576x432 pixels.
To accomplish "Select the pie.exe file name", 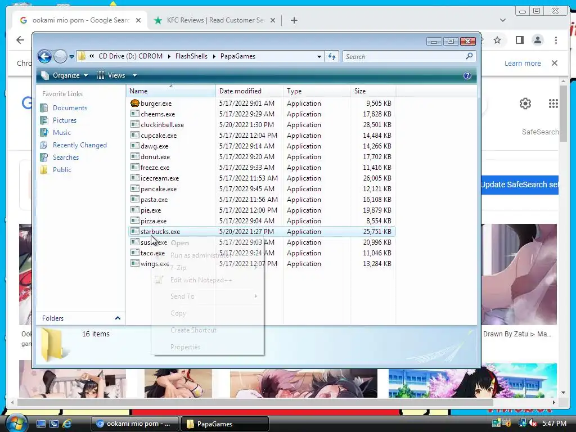I will [151, 210].
